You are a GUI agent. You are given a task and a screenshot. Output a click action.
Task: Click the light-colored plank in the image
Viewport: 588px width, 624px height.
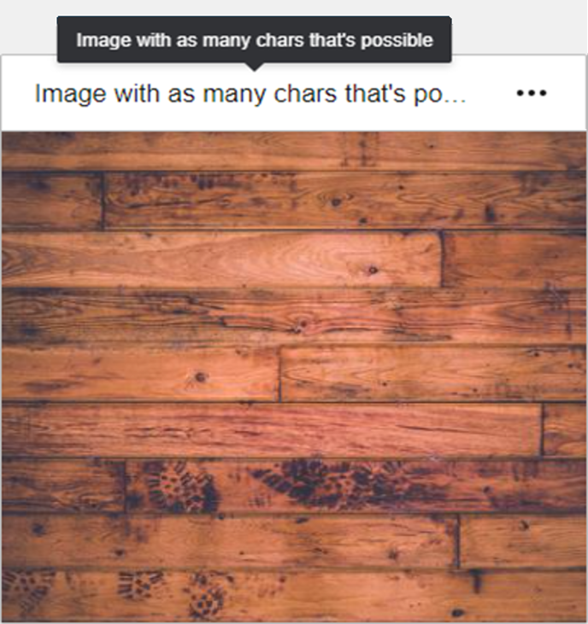click(221, 259)
